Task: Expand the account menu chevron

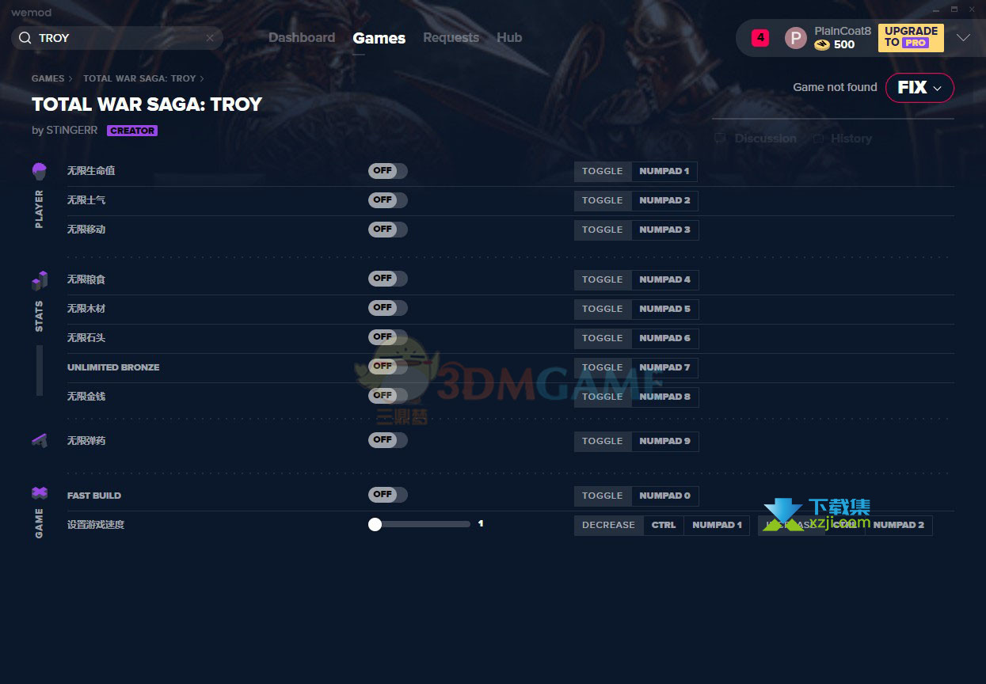Action: tap(963, 38)
